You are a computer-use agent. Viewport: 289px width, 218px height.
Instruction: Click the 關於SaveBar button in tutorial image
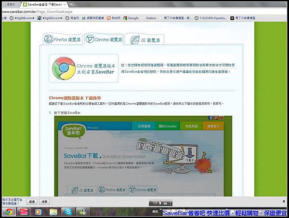coord(168,126)
